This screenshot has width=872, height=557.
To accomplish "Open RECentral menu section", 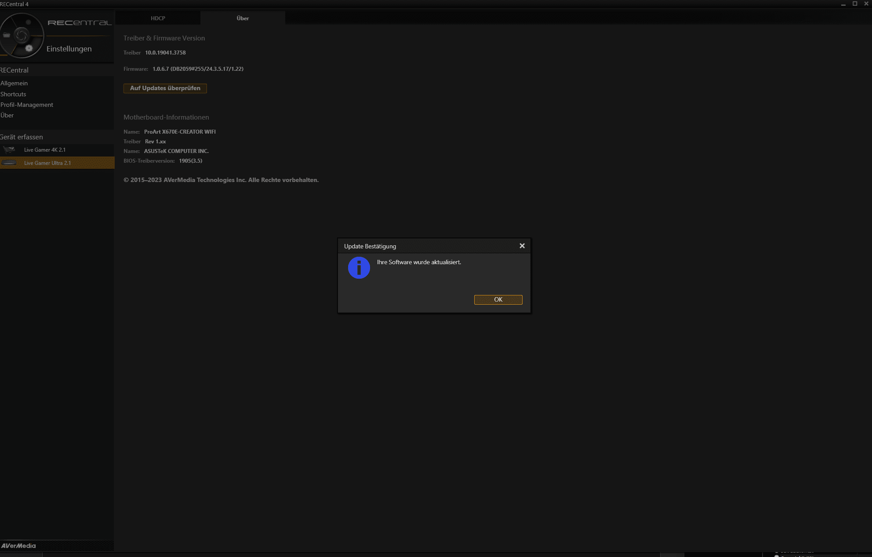I will point(14,70).
